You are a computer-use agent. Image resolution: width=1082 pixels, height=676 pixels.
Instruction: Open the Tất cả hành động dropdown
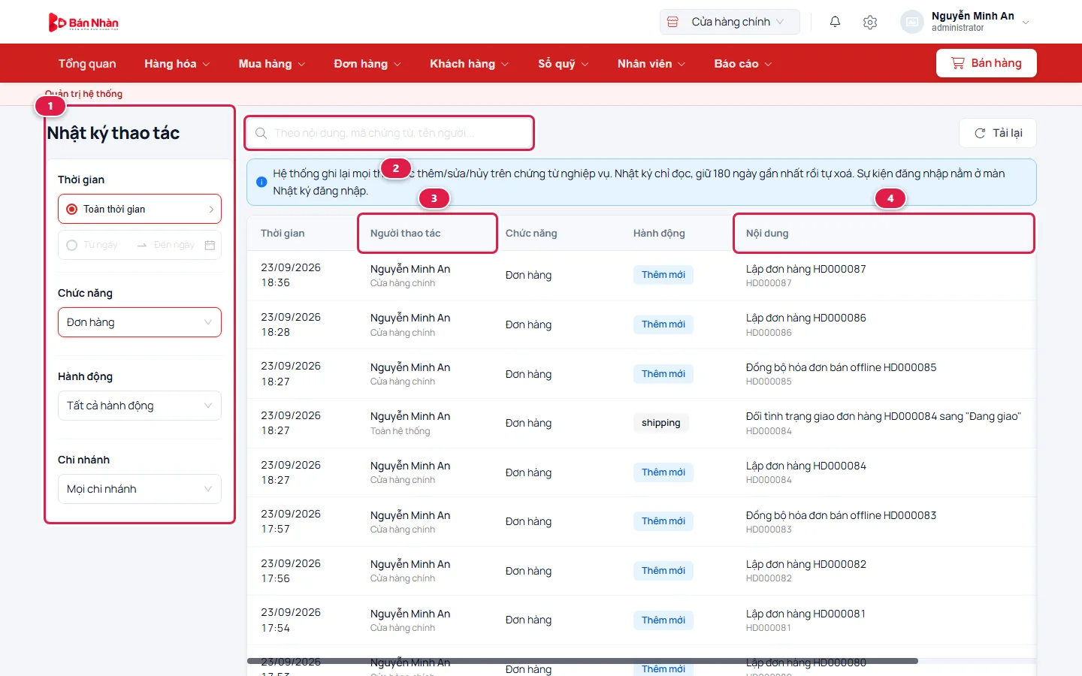(x=140, y=406)
